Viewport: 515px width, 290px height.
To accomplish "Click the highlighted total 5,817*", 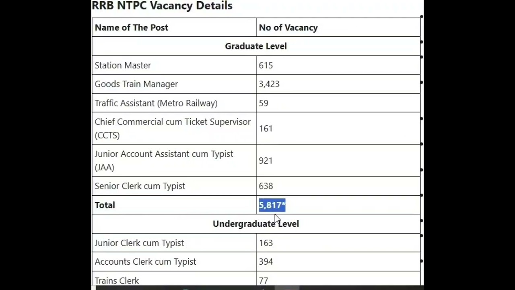I will (x=272, y=205).
